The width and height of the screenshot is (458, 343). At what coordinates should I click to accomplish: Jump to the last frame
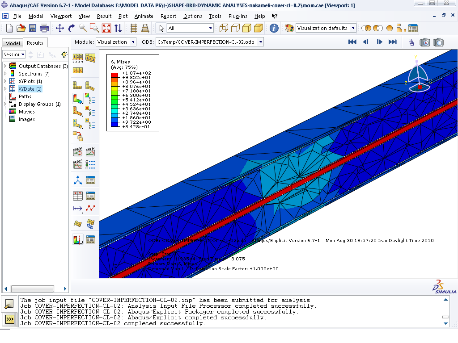tap(393, 42)
